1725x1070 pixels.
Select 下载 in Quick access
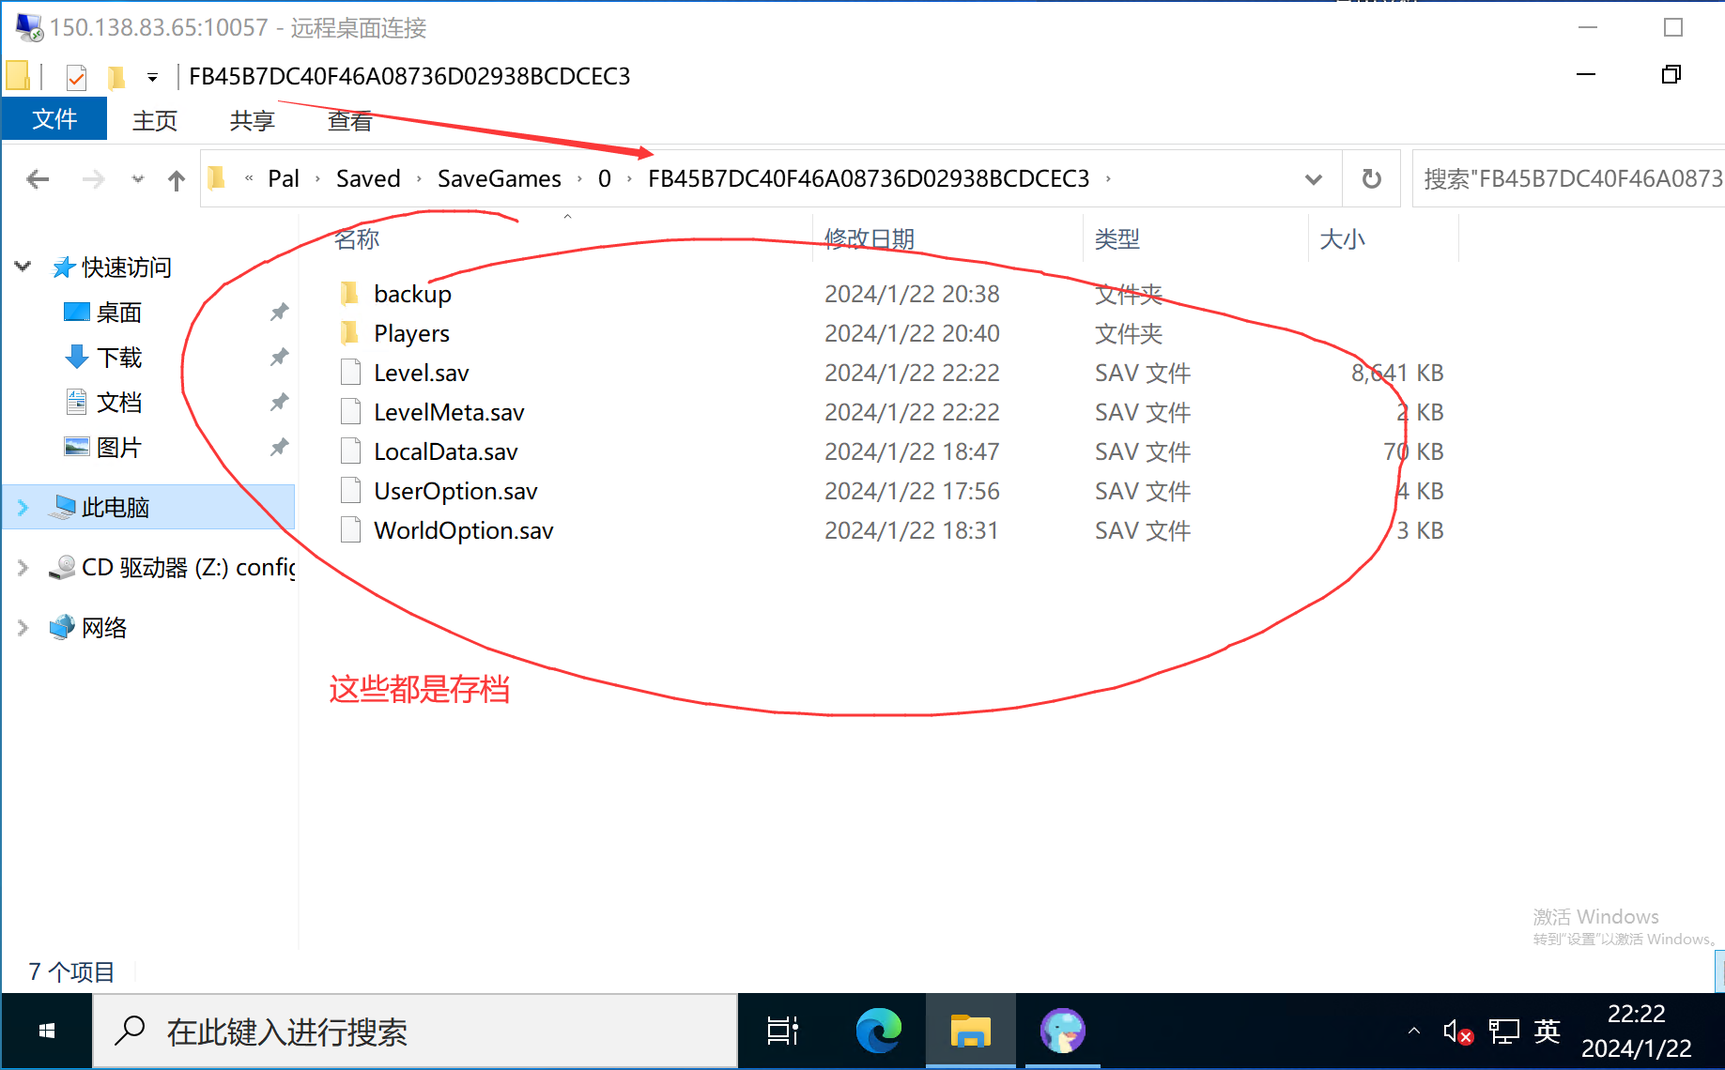118,358
